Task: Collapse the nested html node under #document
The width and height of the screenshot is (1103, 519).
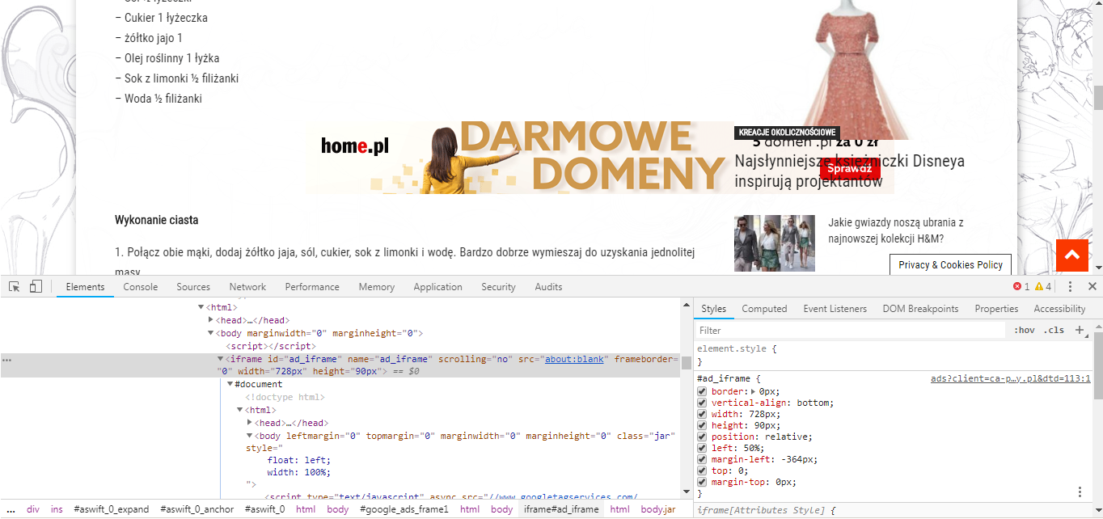Action: click(x=240, y=410)
